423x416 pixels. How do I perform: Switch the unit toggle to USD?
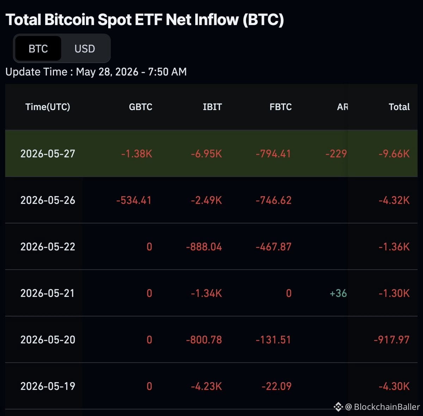[x=85, y=49]
